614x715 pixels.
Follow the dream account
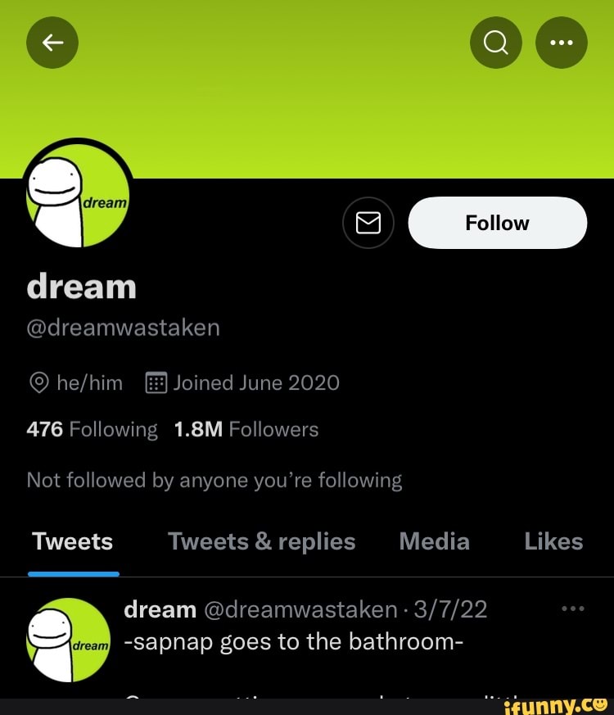(497, 223)
